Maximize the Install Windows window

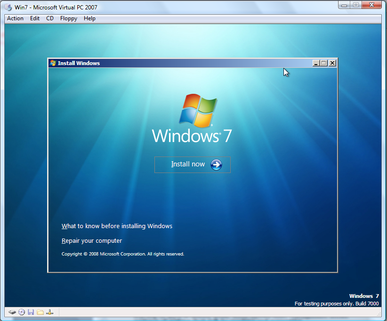[x=323, y=62]
